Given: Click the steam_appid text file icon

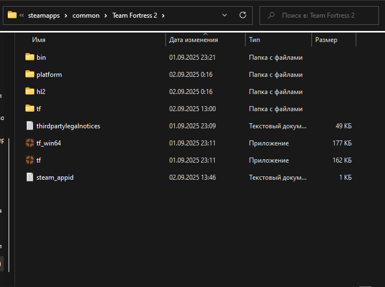Looking at the screenshot, I should click(30, 178).
